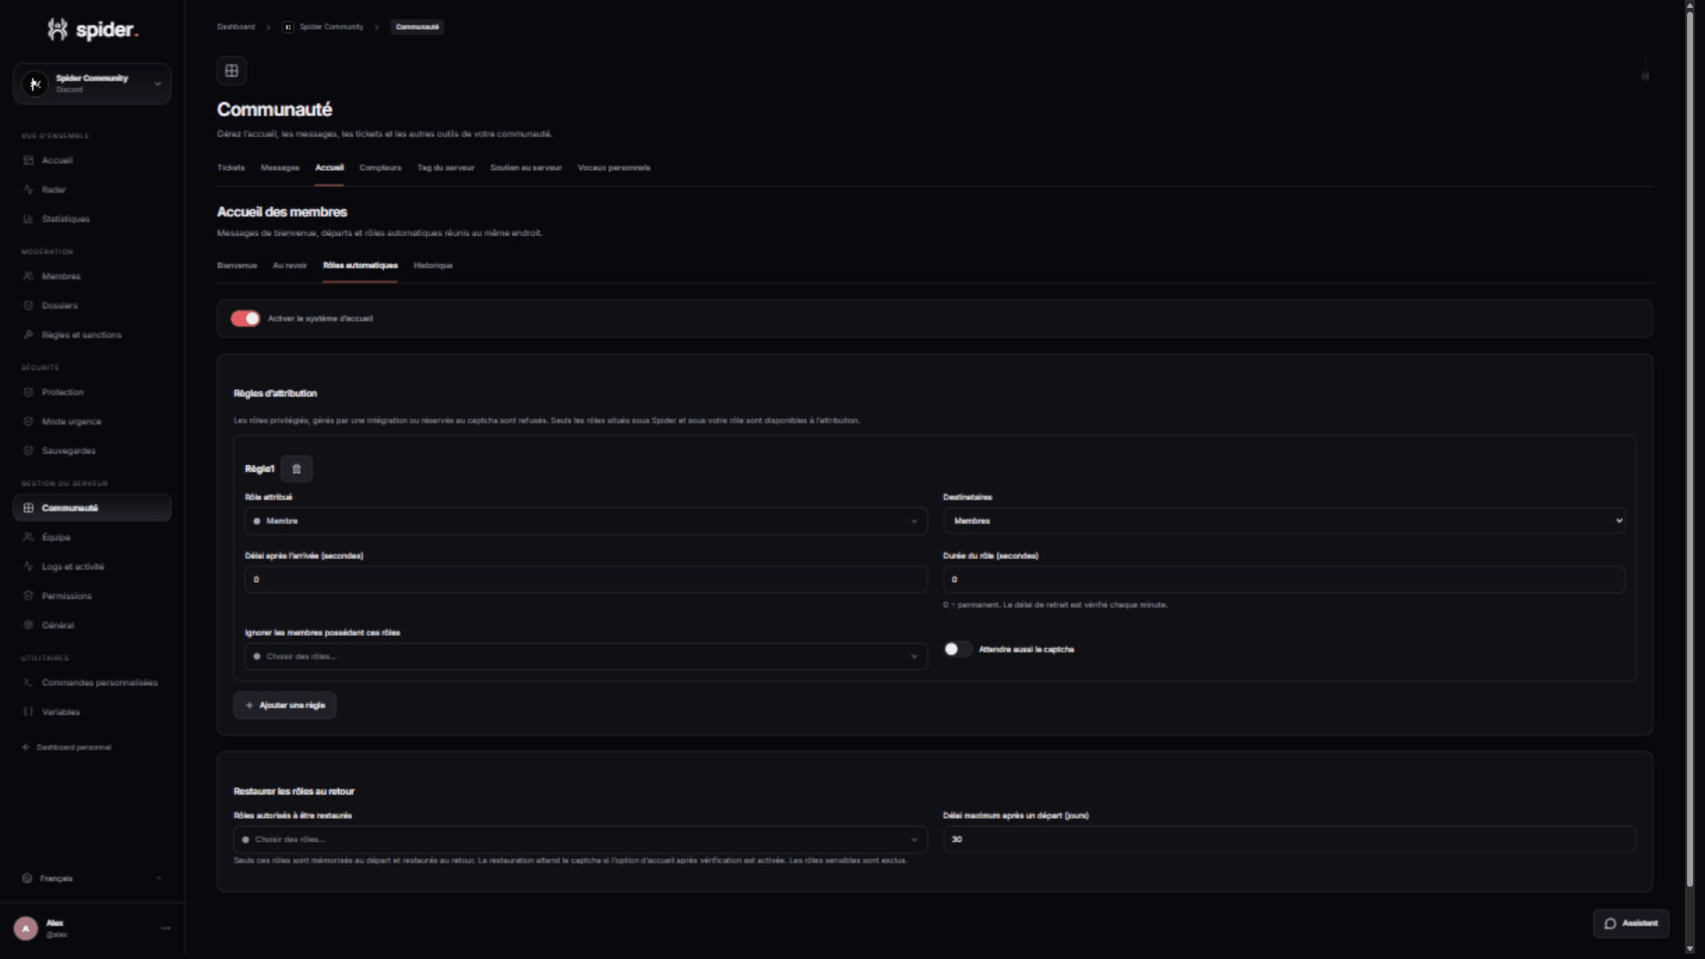Switch to the Compteurs tab

(x=380, y=168)
